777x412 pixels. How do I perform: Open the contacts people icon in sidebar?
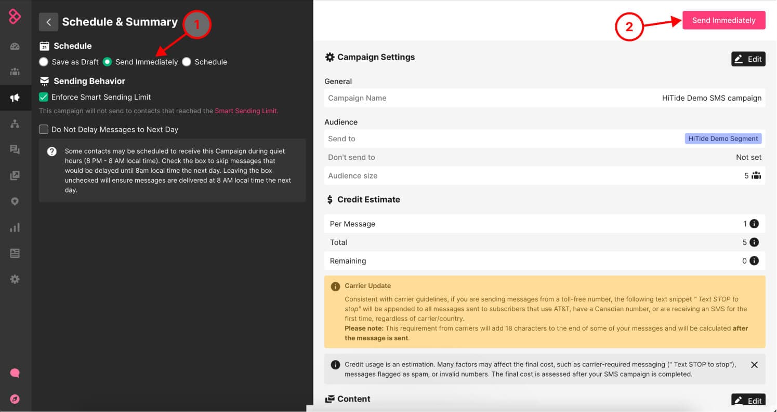point(15,72)
